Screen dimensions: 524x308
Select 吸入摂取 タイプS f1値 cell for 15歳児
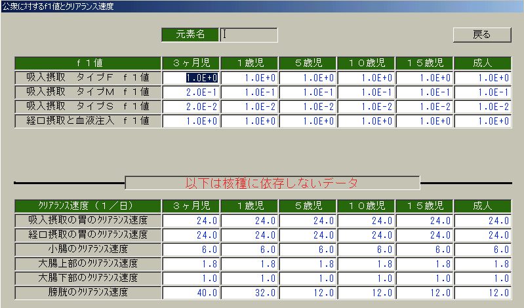coord(424,106)
